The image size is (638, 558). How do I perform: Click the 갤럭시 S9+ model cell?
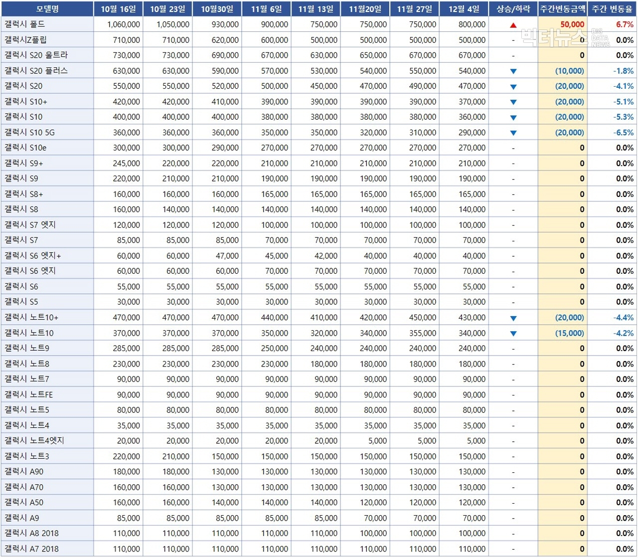[x=47, y=163]
